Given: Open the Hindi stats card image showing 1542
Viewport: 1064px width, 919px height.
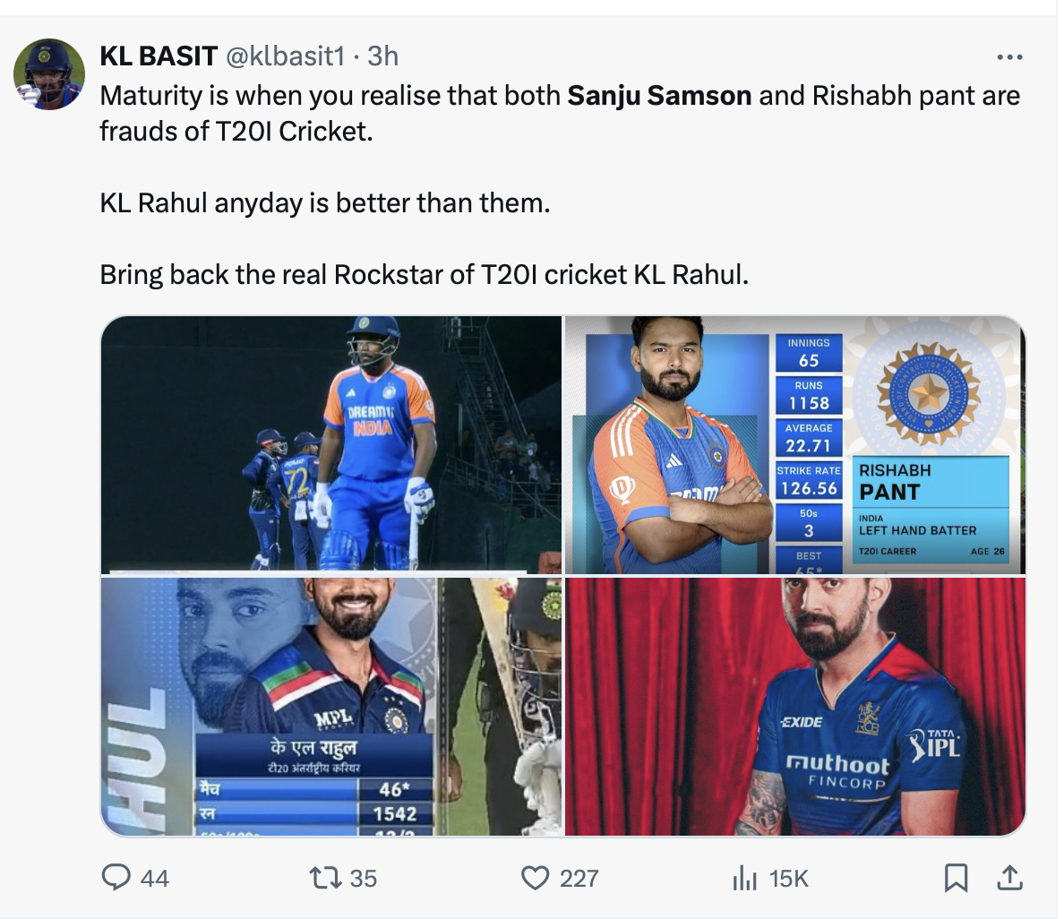Looking at the screenshot, I should pyautogui.click(x=331, y=706).
